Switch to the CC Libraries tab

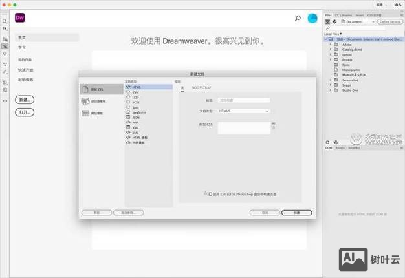click(x=344, y=15)
